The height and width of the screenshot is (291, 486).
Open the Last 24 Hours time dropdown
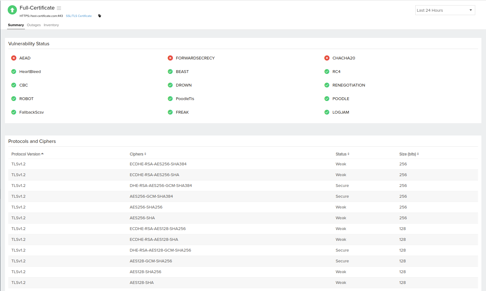(x=445, y=10)
